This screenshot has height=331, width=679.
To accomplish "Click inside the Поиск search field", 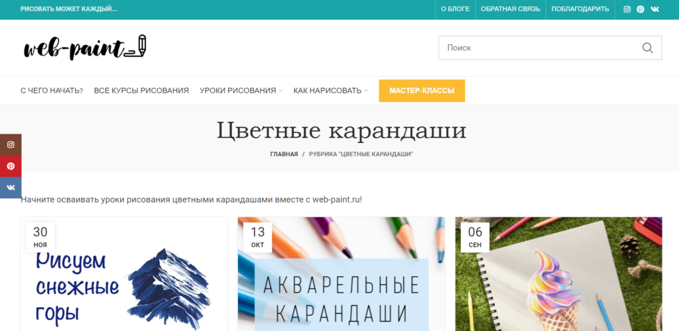I will (537, 48).
